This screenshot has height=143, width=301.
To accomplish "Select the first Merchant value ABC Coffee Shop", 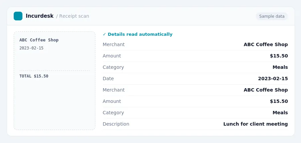I will (266, 44).
